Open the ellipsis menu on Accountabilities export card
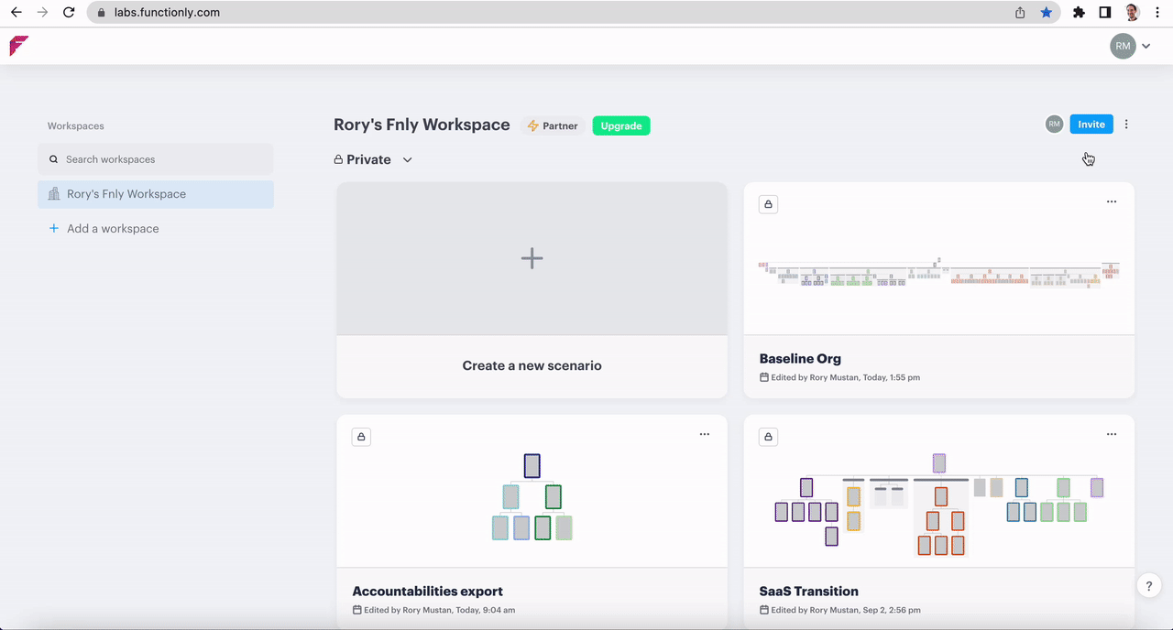Screen dimensions: 1173x630 coord(704,435)
